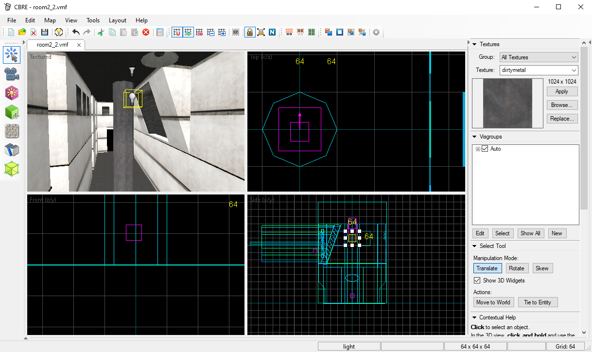The width and height of the screenshot is (592, 352).
Task: Open the settings gear in toolbar
Action: [x=376, y=32]
